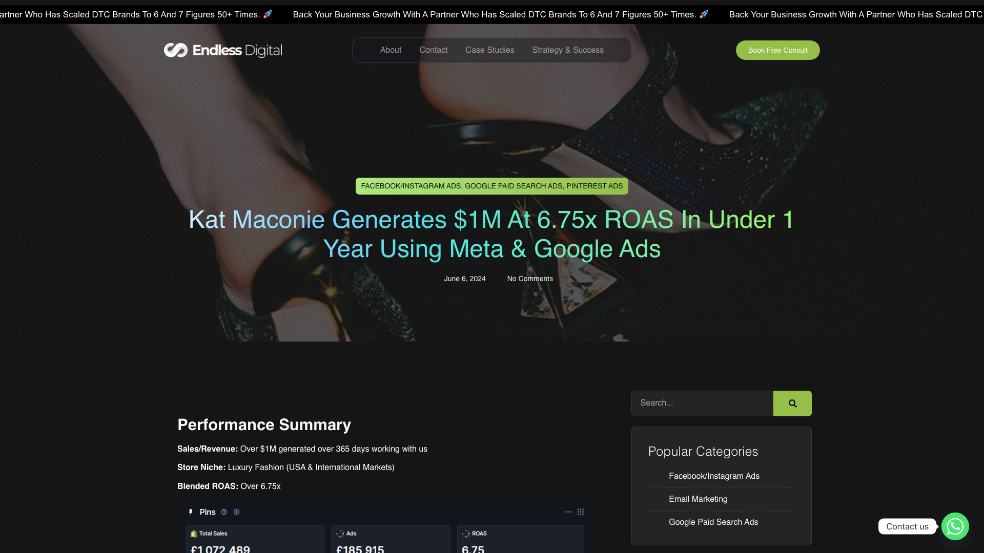Open the Facebook/Instagram Ads category link

(x=714, y=476)
